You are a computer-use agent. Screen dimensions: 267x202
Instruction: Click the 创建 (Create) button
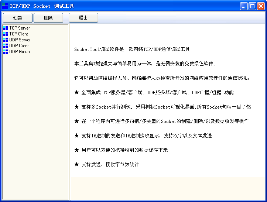pyautogui.click(x=18, y=18)
